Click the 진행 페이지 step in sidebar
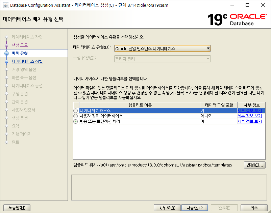271x213 pixels. [x=22, y=134]
